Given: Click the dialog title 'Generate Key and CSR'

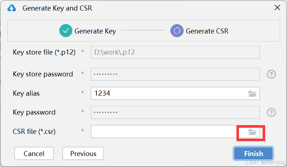Looking at the screenshot, I should [57, 8].
